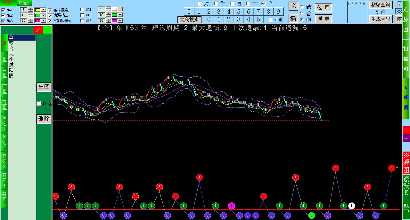
Task: Click the 大底搜索 button
Action: point(189,20)
